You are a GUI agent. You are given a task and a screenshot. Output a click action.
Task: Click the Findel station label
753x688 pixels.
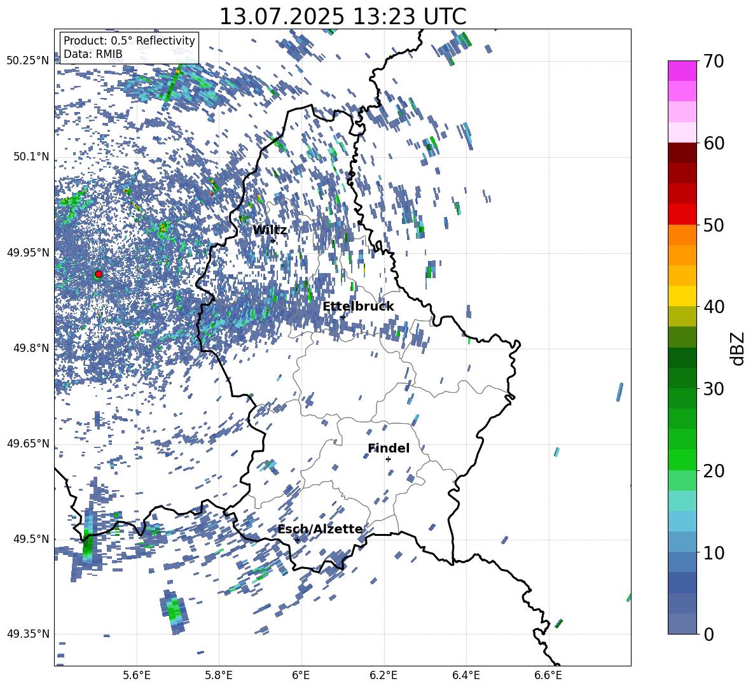[389, 448]
